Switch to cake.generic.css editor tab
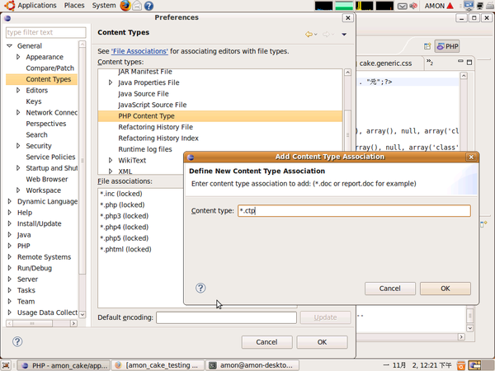Viewport: 495px width, 371px height. click(385, 63)
